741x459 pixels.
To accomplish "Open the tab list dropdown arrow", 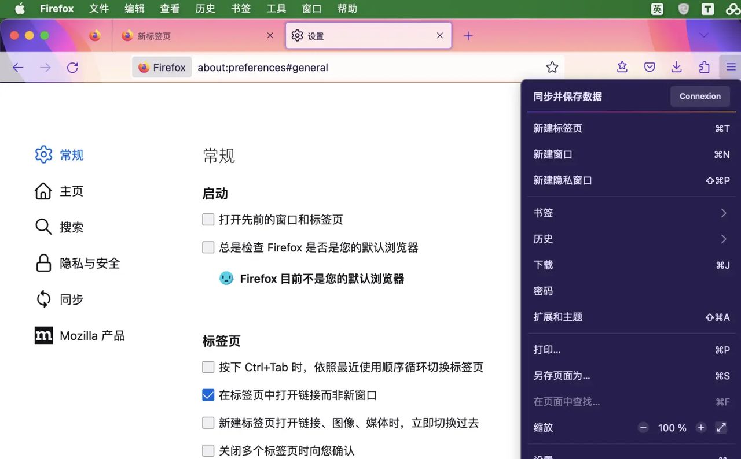I will tap(703, 35).
